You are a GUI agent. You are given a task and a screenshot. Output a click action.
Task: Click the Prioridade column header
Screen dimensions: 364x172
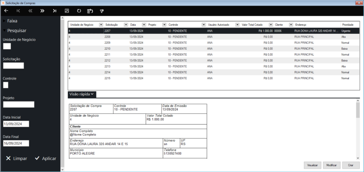[x=348, y=24]
